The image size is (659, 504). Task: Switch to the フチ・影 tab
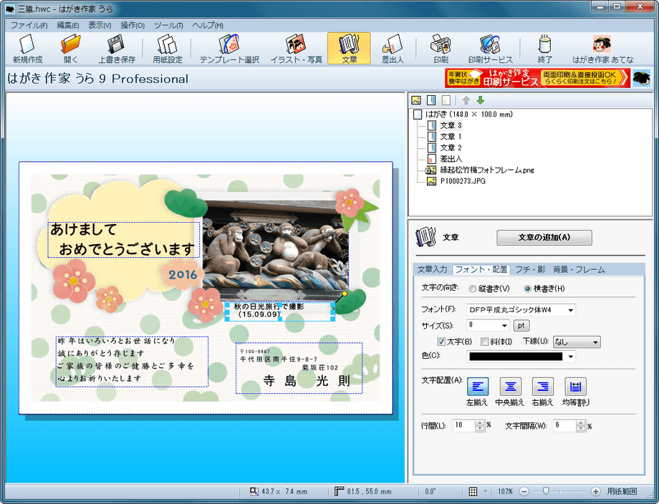pos(530,270)
